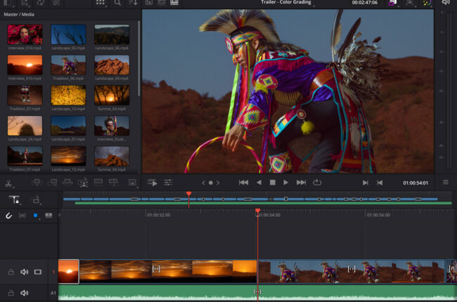457x302 pixels.
Task: Toggle video track 1 visibility monitor icon
Action: pos(38,272)
